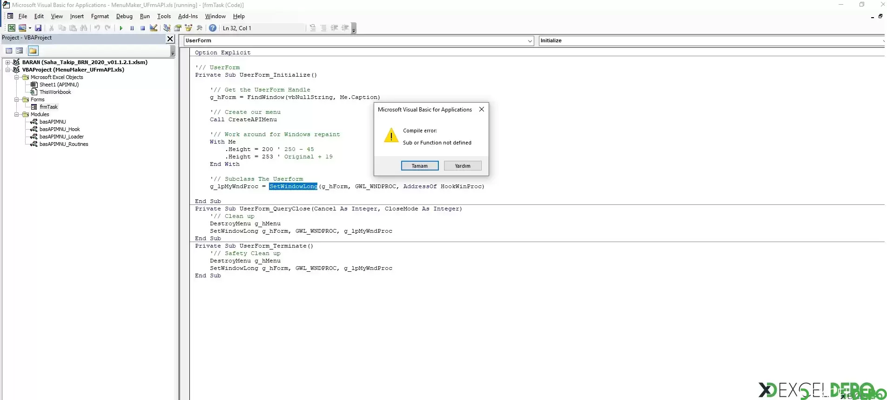This screenshot has height=400, width=887.
Task: Open Object Browser toolbar icon
Action: (188, 28)
